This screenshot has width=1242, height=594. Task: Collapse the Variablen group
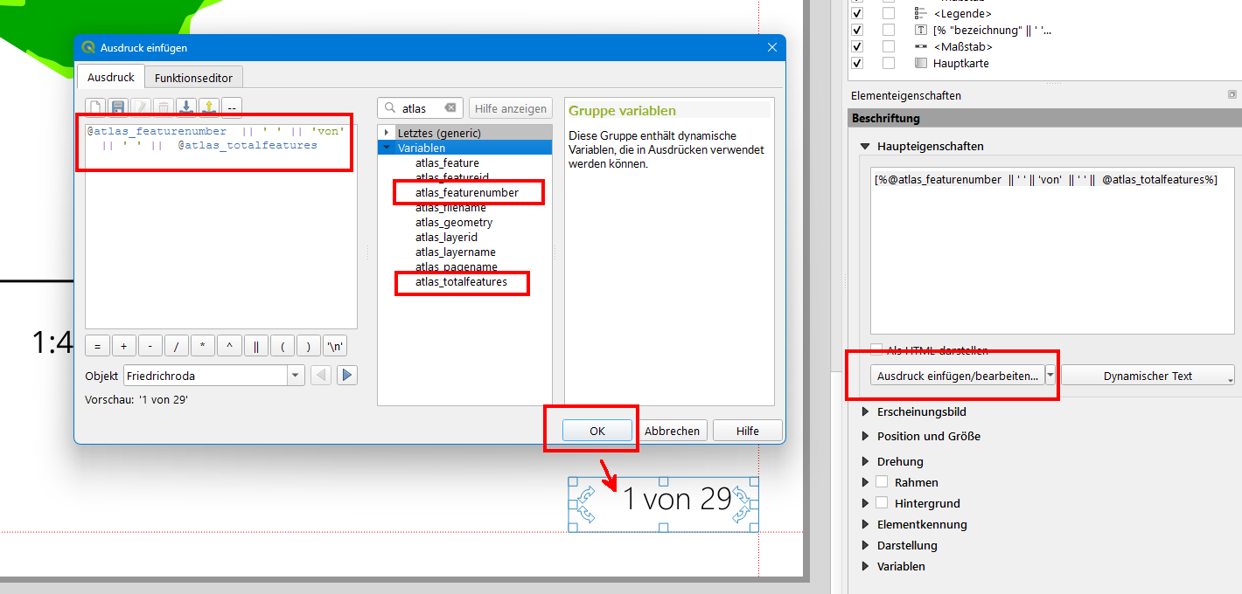(x=387, y=148)
